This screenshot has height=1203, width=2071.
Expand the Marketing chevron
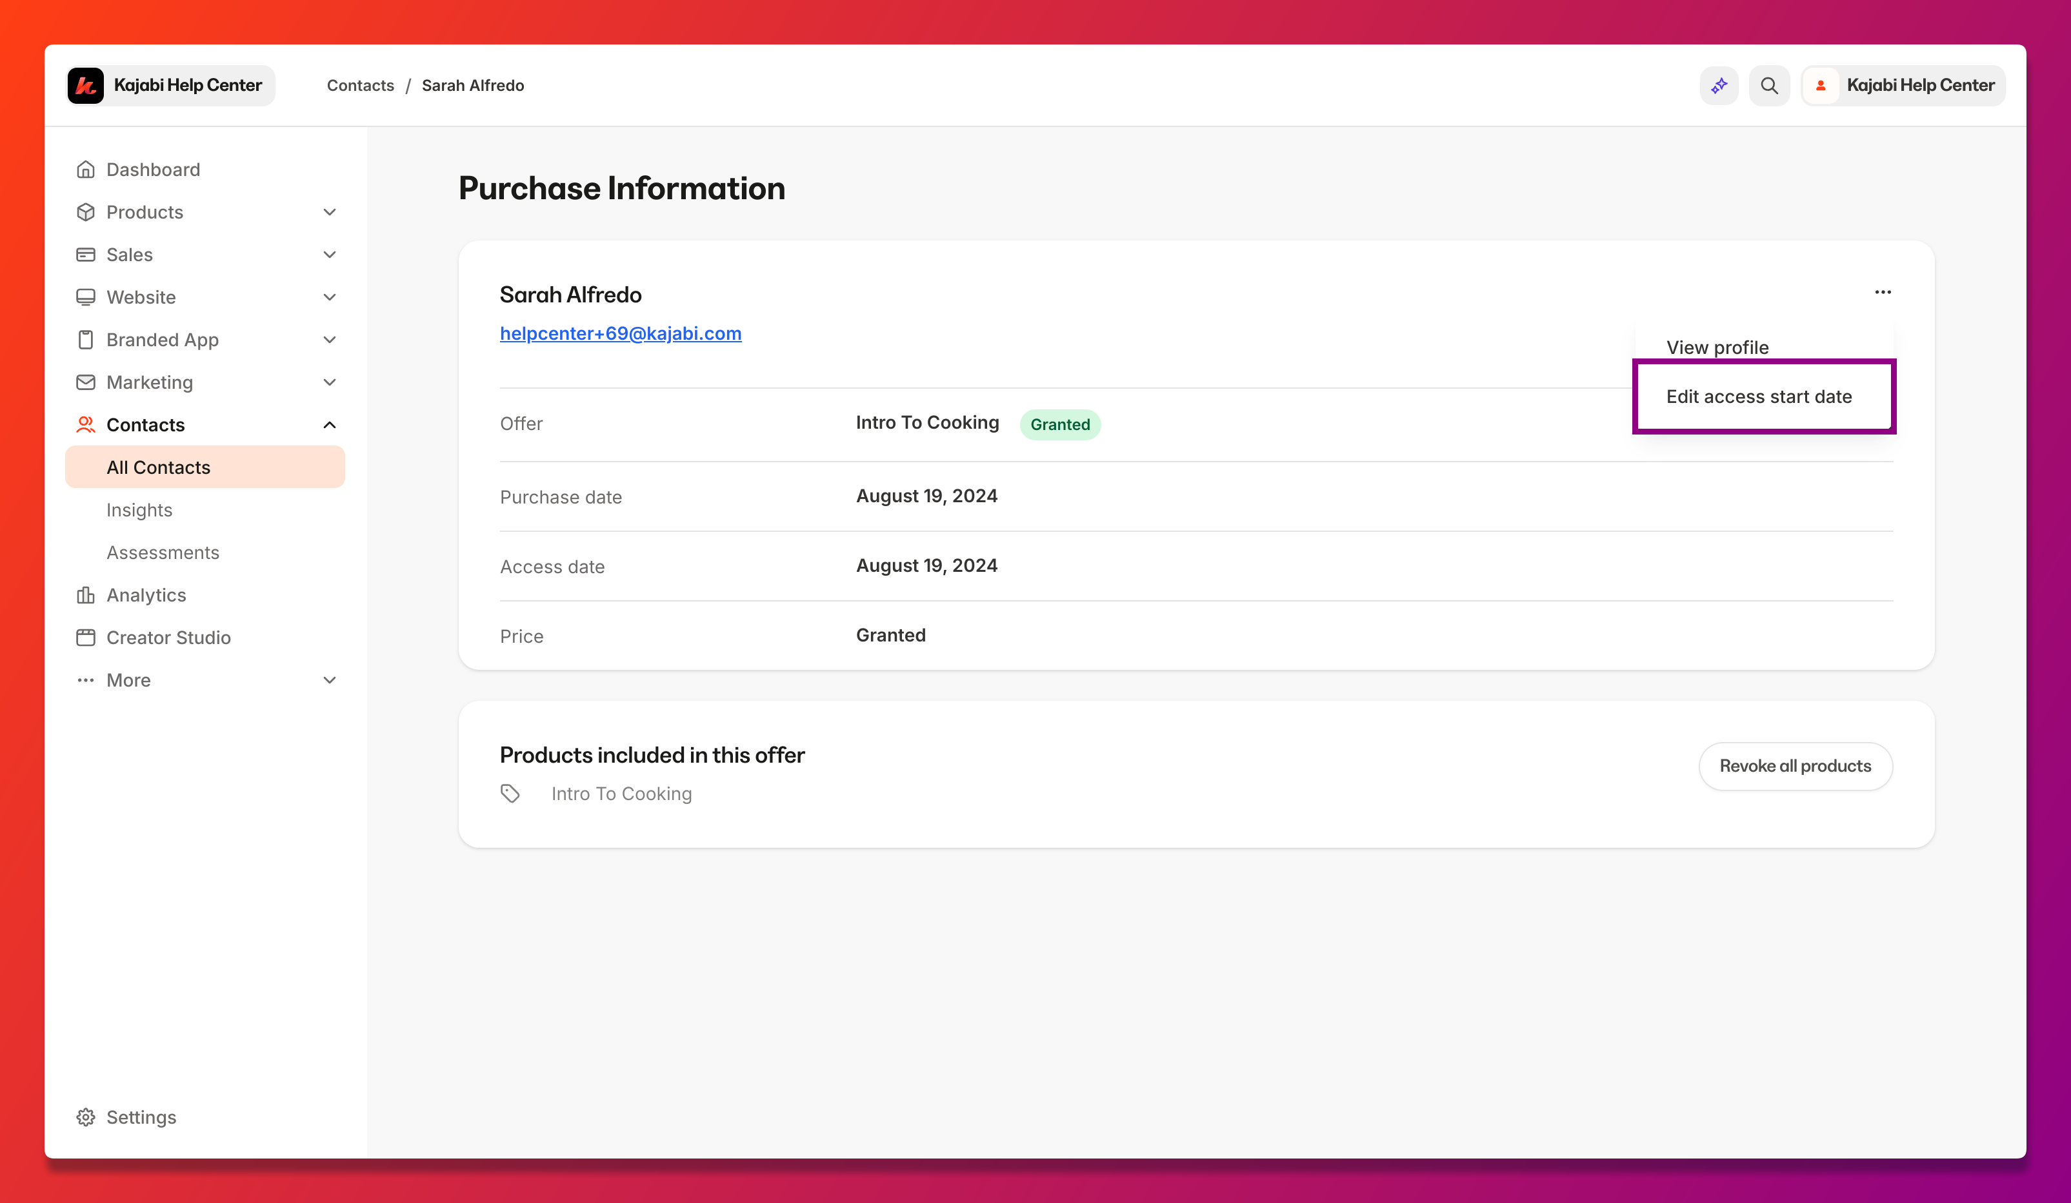[x=330, y=382]
